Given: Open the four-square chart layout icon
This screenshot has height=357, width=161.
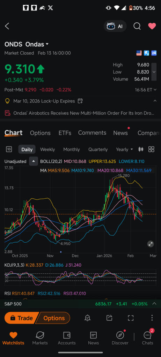Looking at the screenshot, I should (x=151, y=149).
